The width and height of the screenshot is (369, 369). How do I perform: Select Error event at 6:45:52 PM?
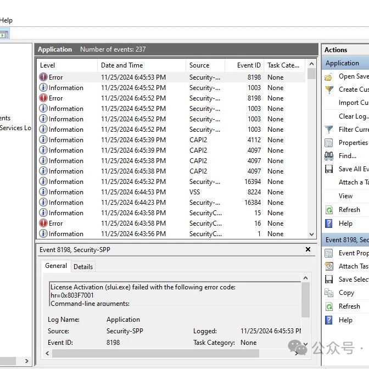pyautogui.click(x=172, y=98)
